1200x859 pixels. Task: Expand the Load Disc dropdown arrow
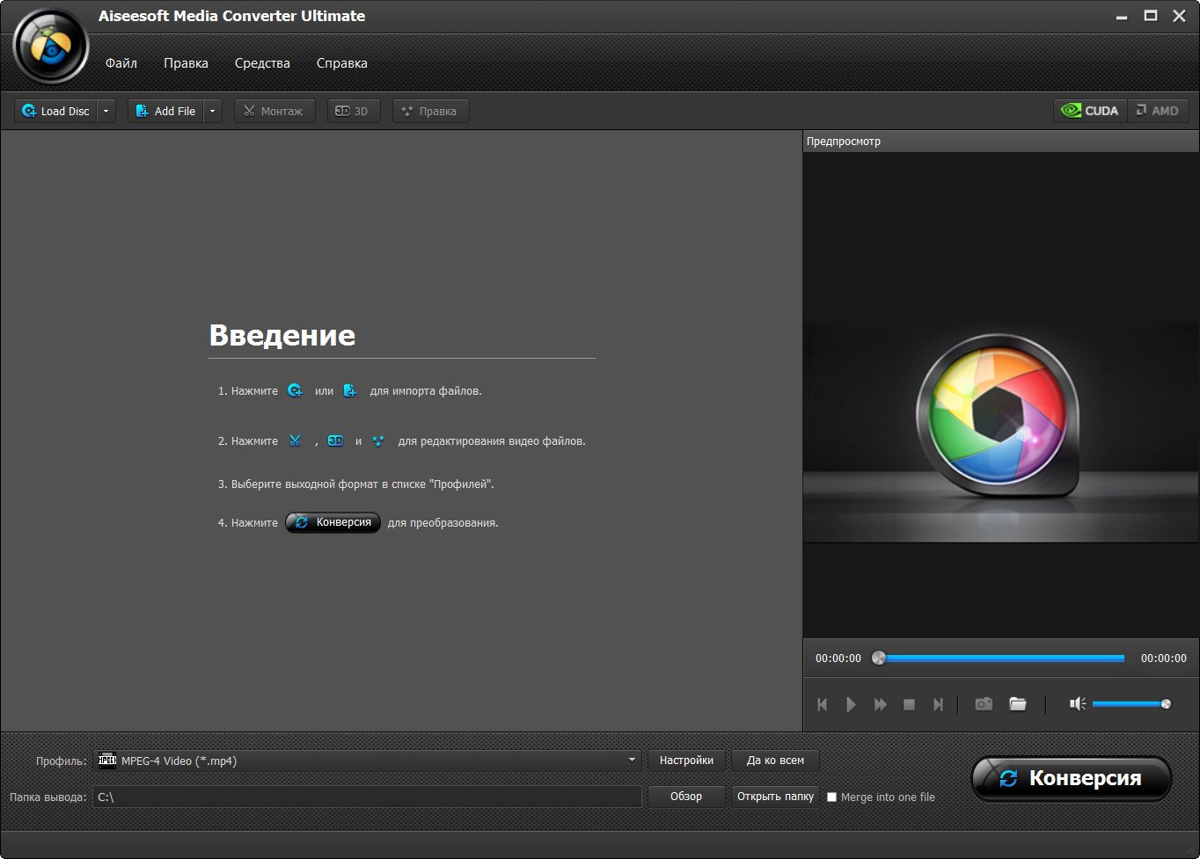point(106,111)
